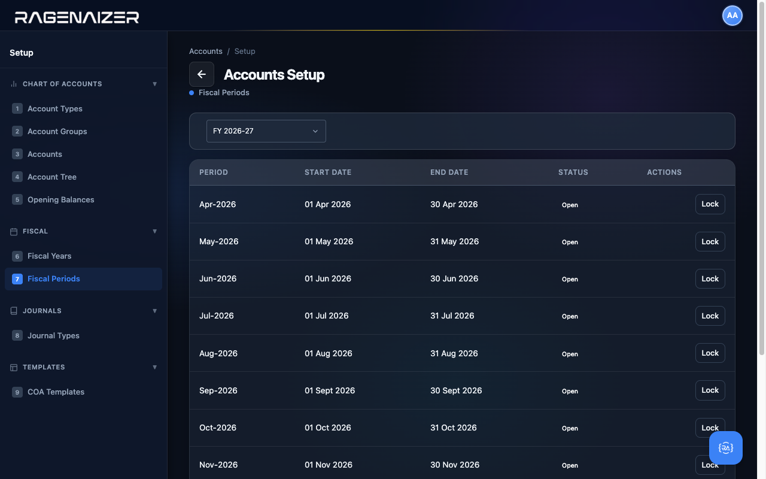The image size is (766, 479).
Task: Click the Setup heading in the sidebar
Action: 22,53
